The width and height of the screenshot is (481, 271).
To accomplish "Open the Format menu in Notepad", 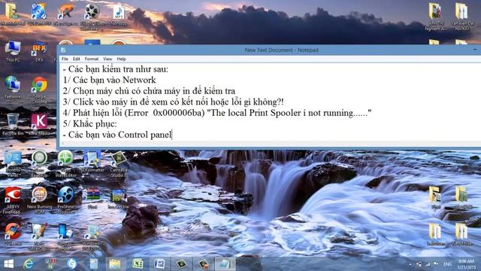I will pyautogui.click(x=92, y=59).
